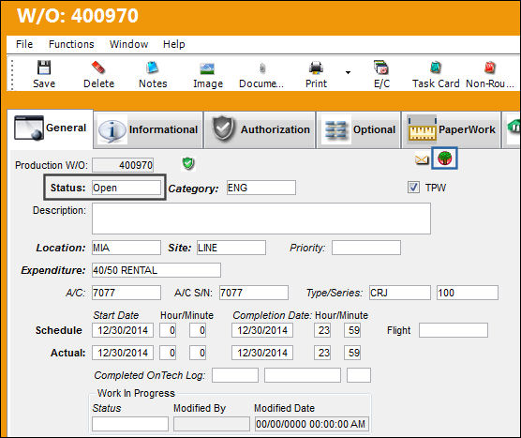The height and width of the screenshot is (438, 521).
Task: Click the Location field showing MIA
Action: (127, 248)
